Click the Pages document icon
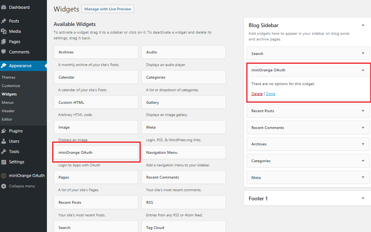 coord(3,42)
